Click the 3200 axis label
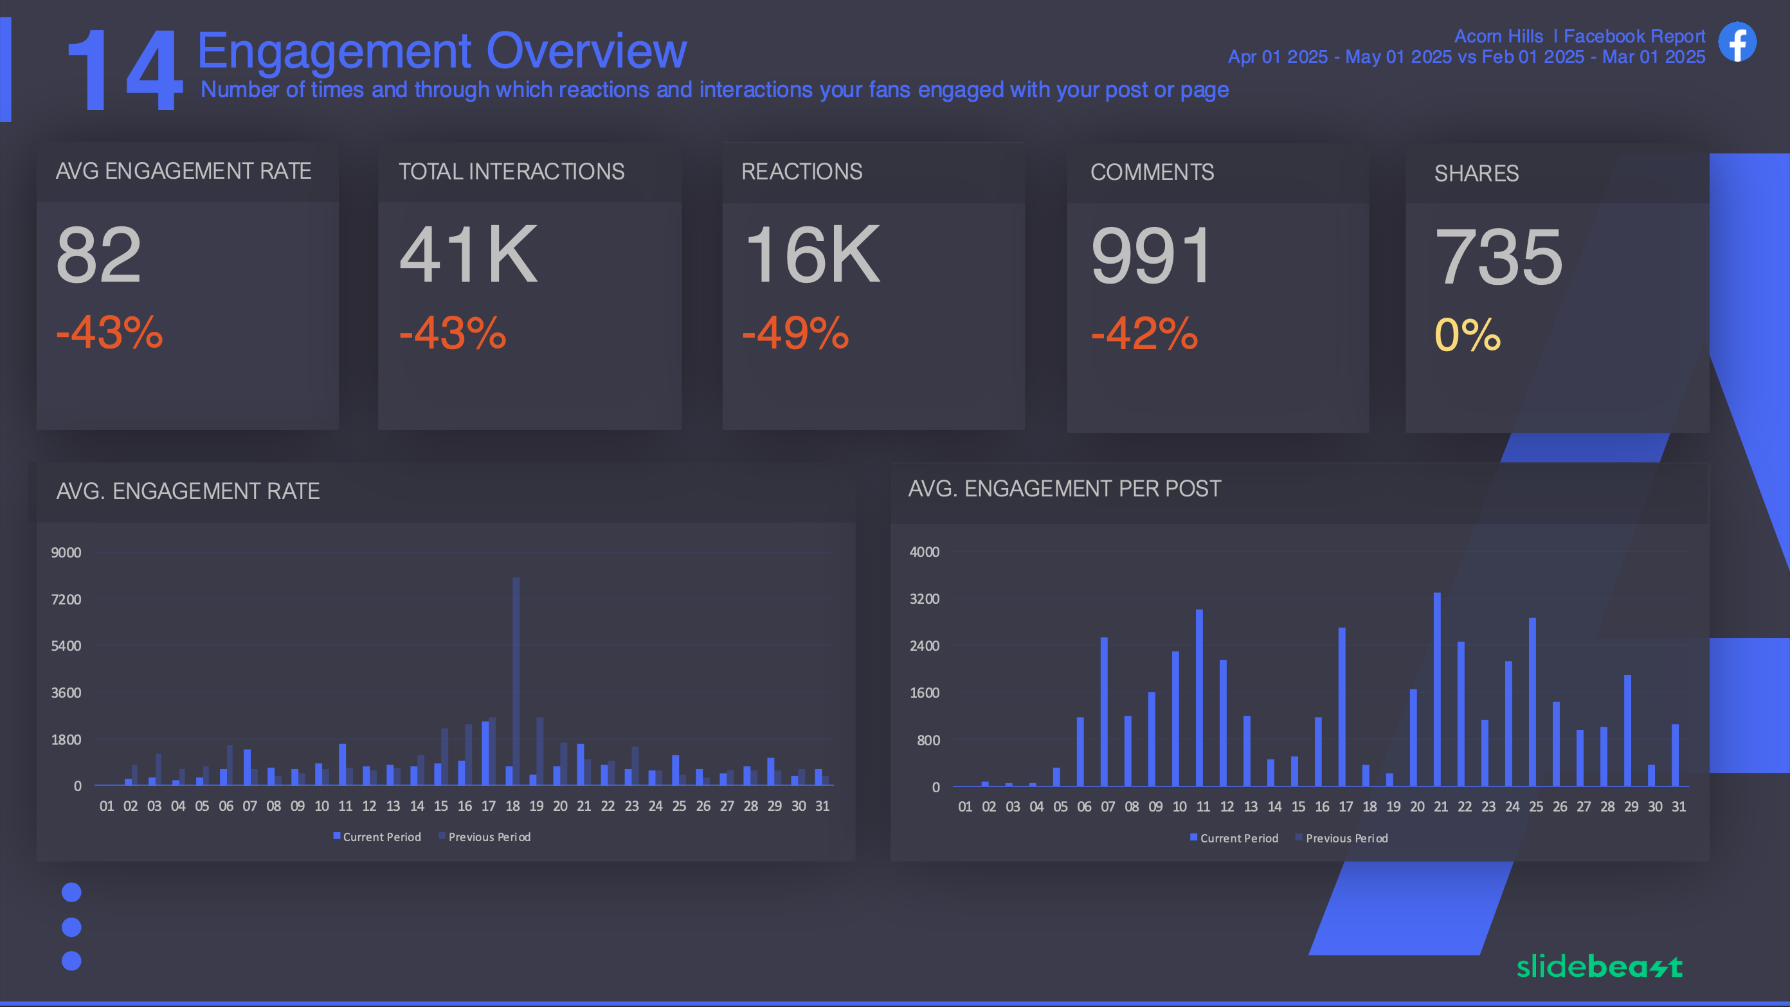 924,599
